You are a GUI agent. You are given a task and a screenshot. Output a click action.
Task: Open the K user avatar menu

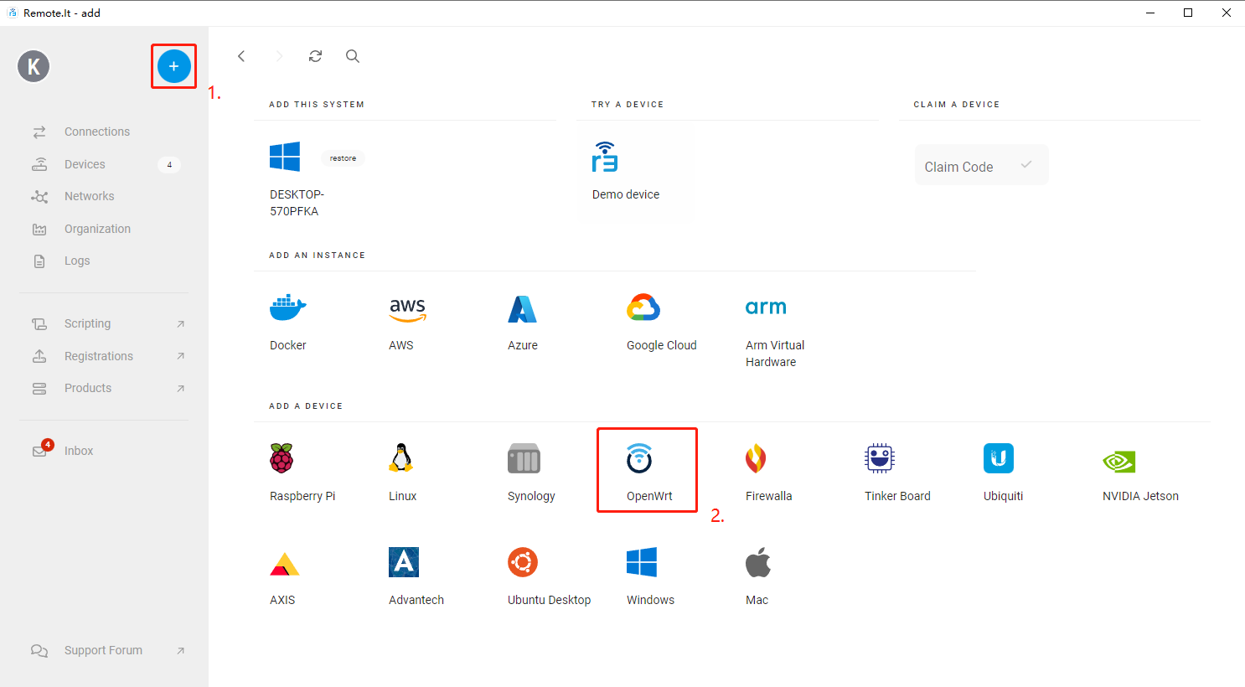(x=34, y=66)
